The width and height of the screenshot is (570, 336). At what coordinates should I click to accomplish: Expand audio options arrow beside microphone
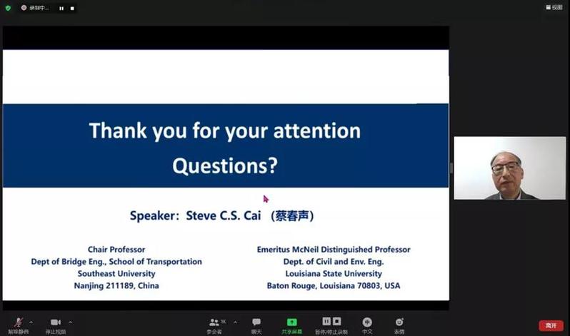[31, 322]
